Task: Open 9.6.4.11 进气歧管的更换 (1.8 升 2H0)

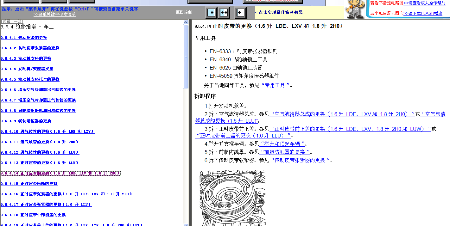Action: pyautogui.click(x=40, y=142)
